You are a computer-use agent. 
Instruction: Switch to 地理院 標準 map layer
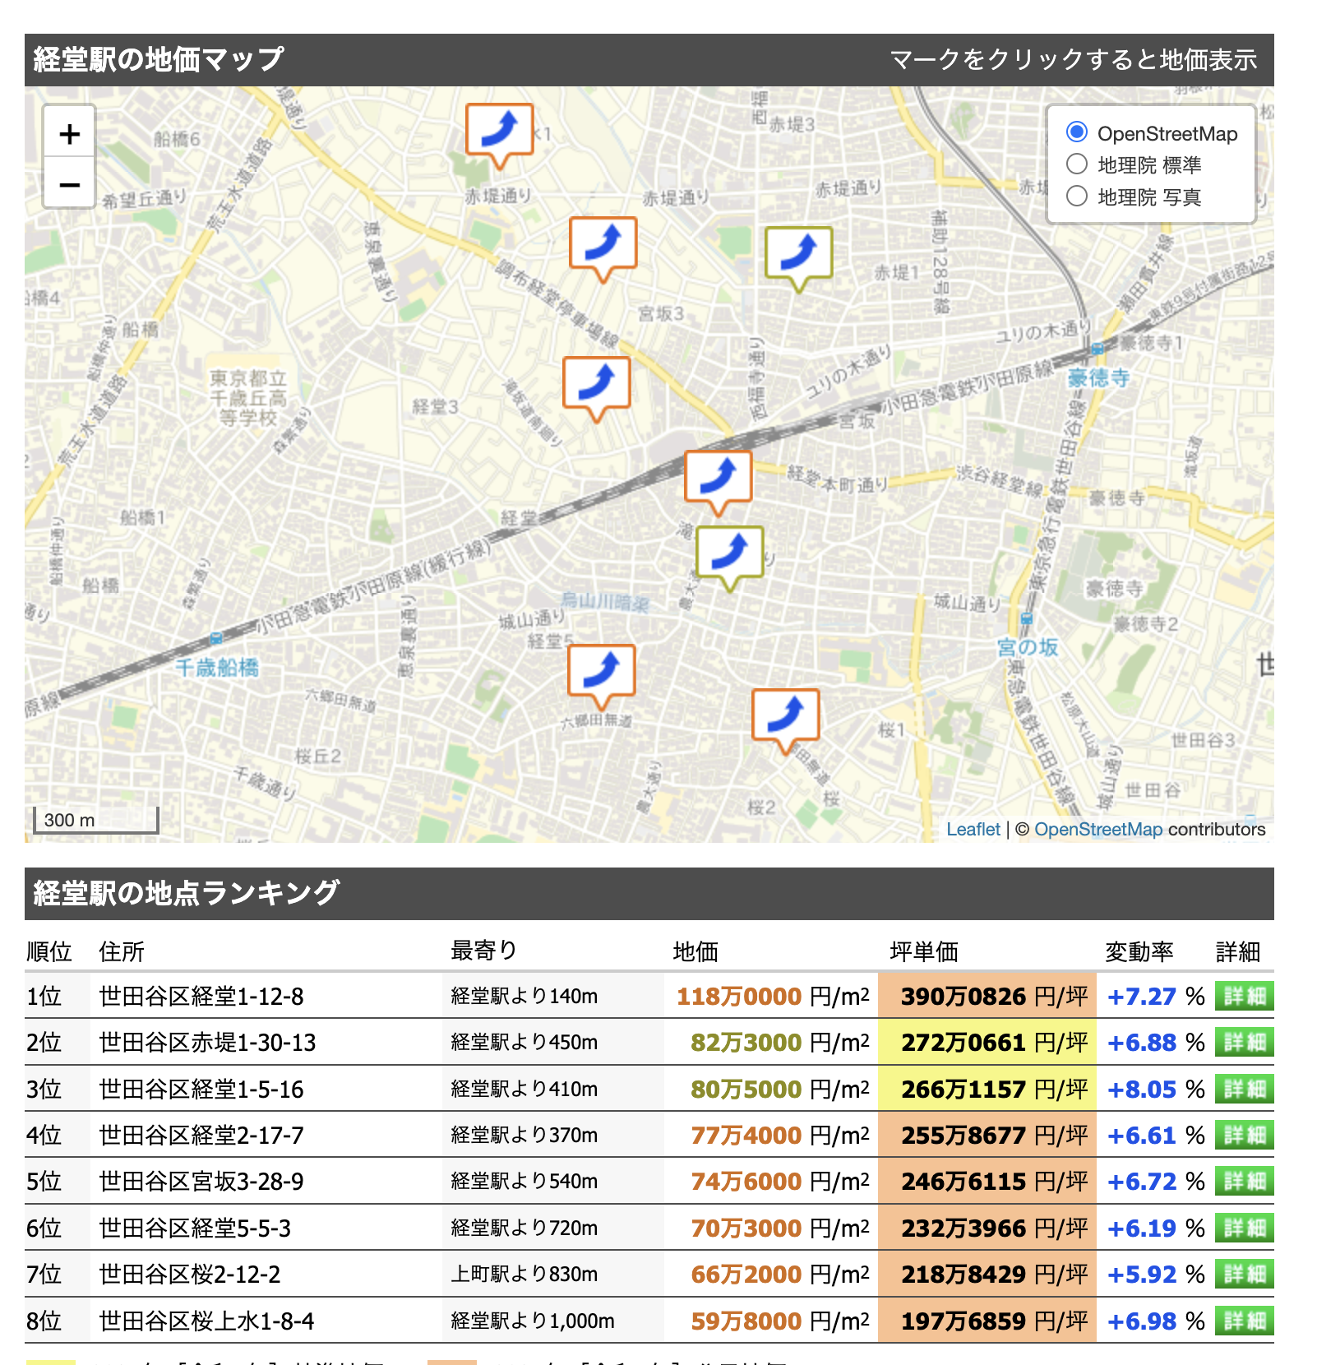click(1076, 164)
